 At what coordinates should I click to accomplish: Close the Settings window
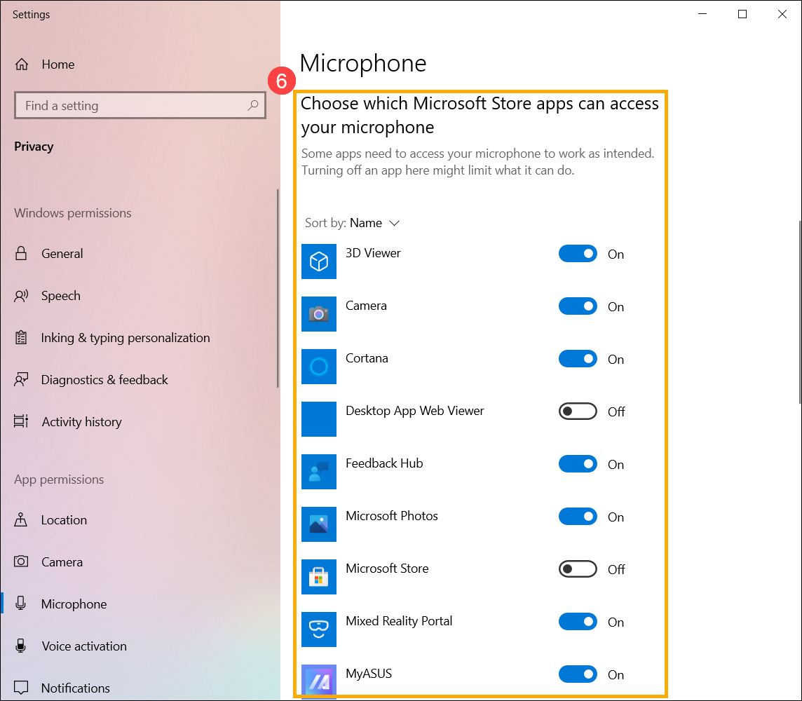782,14
